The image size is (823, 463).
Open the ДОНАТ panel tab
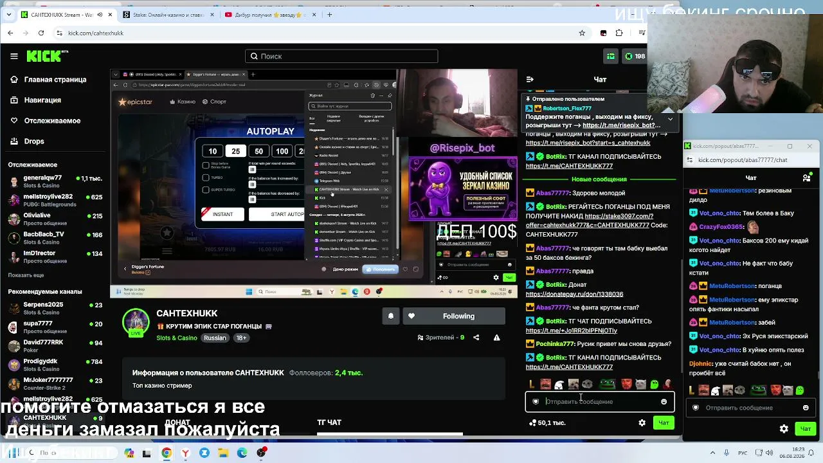(177, 422)
